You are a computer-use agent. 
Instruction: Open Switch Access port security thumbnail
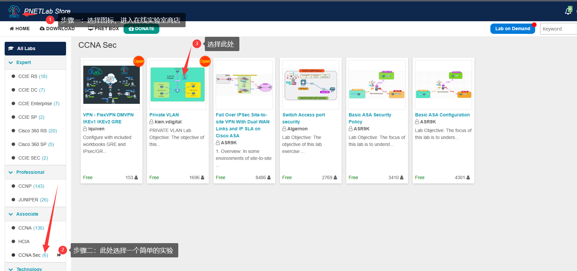coord(311,85)
